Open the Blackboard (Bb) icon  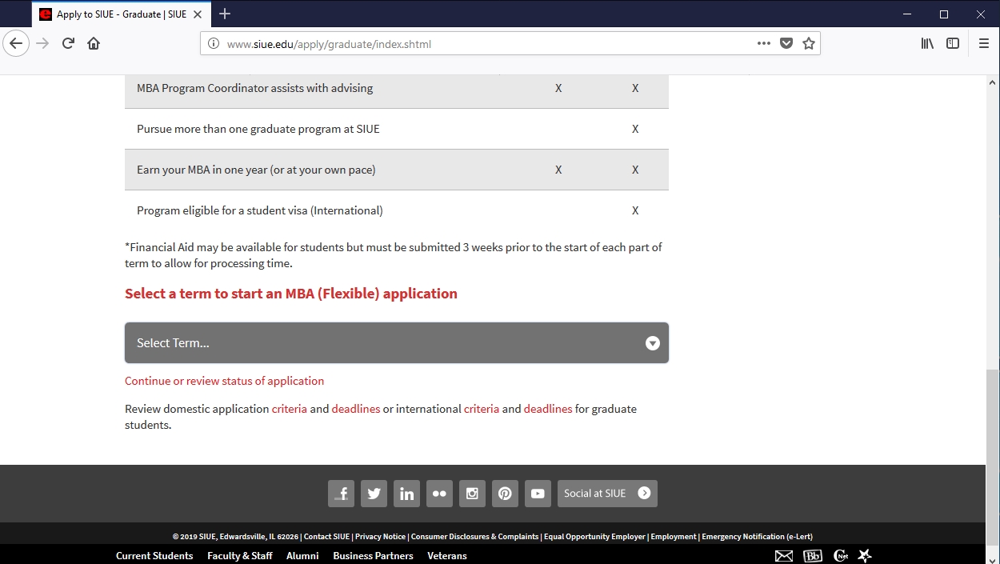click(812, 556)
